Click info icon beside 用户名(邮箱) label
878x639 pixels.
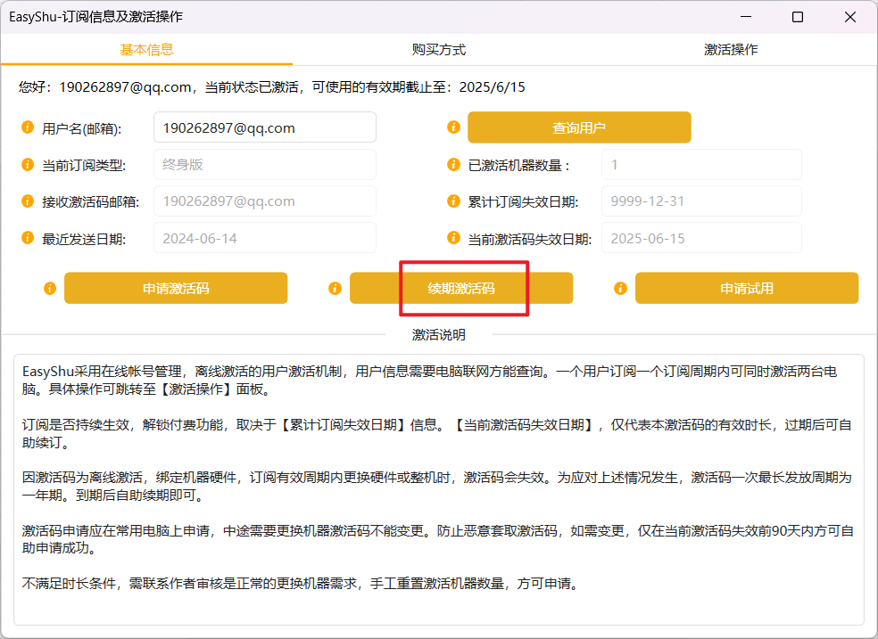tap(28, 127)
